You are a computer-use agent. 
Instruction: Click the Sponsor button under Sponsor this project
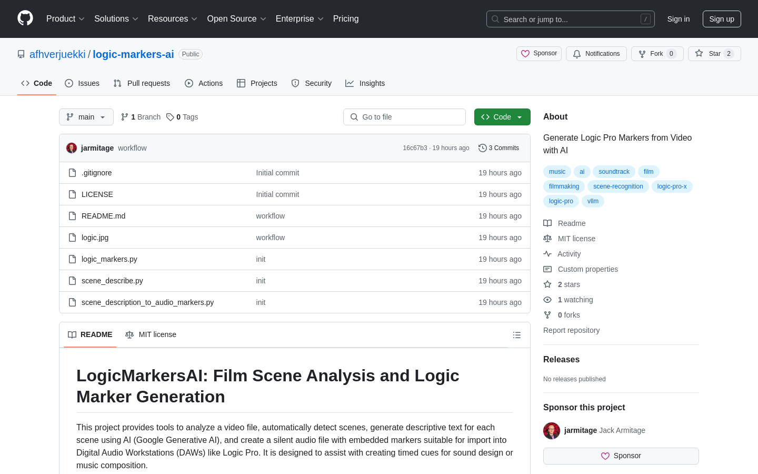(x=621, y=456)
